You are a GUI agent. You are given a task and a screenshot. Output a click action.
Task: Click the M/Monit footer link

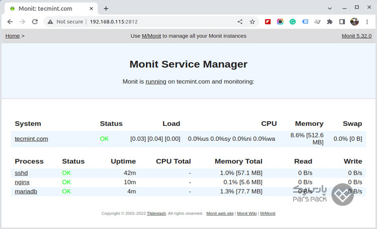tap(267, 213)
